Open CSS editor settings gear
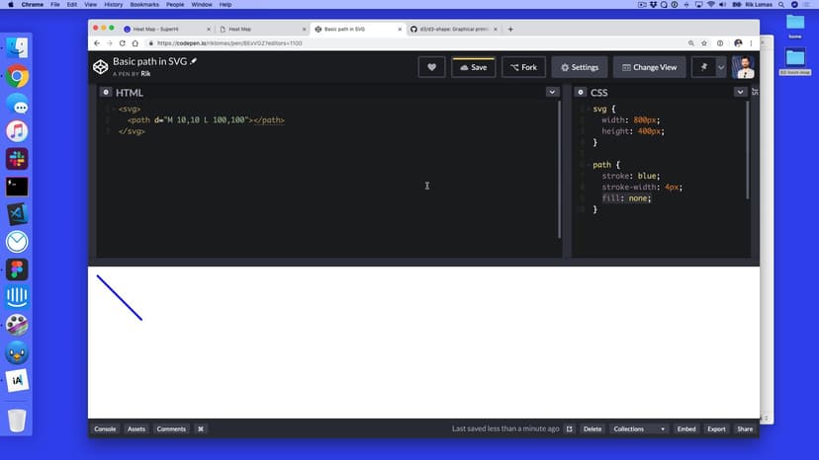Screen dimensions: 819x460 pyautogui.click(x=581, y=92)
